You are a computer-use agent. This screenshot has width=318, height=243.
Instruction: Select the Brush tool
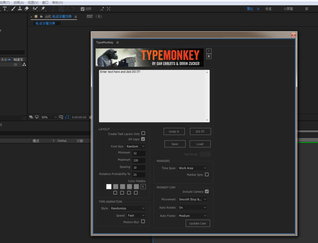pos(13,9)
